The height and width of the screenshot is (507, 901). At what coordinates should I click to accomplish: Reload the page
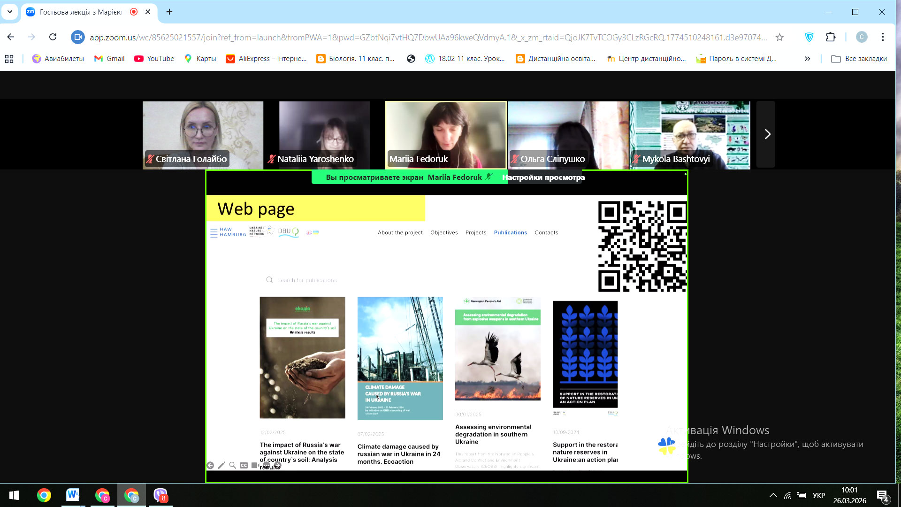(x=53, y=37)
